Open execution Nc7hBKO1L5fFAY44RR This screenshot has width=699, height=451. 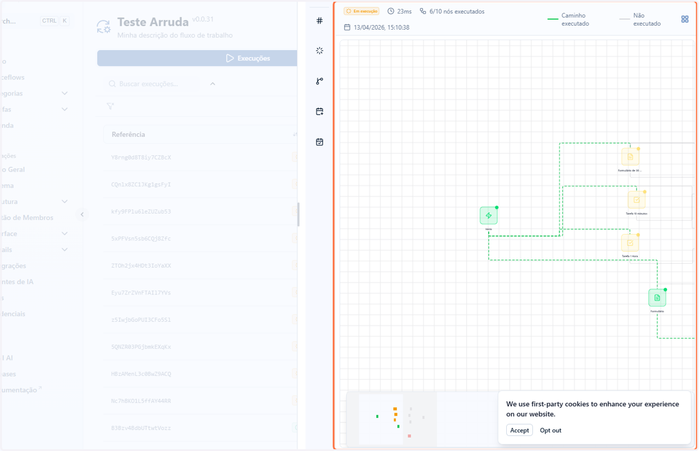pyautogui.click(x=141, y=401)
